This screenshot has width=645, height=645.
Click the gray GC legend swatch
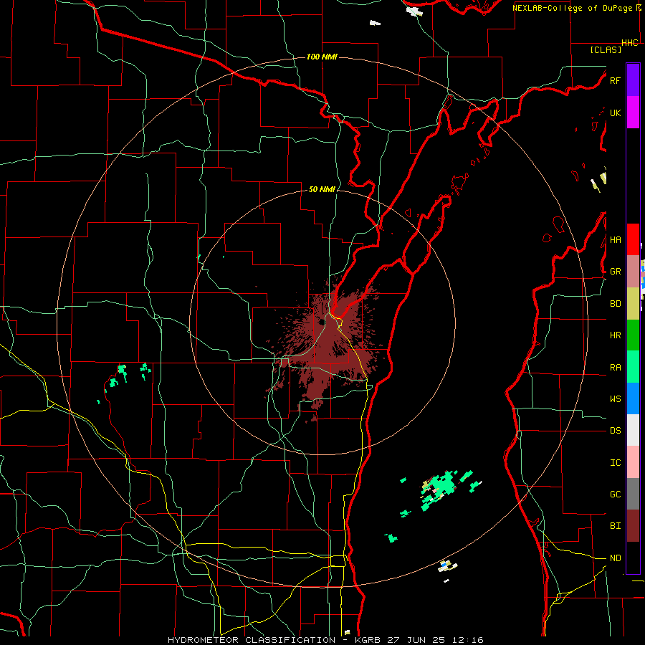point(633,494)
